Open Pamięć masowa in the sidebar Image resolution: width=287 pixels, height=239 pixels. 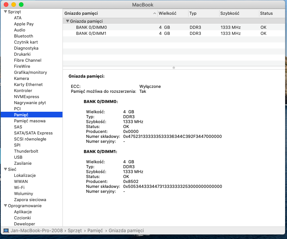(30, 121)
